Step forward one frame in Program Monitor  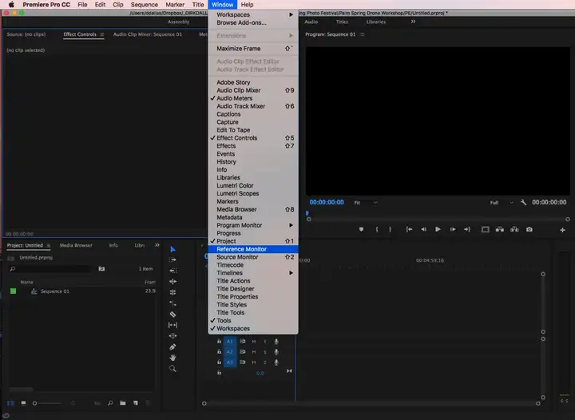click(453, 229)
